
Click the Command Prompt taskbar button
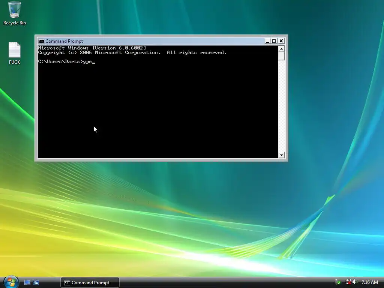pos(90,283)
